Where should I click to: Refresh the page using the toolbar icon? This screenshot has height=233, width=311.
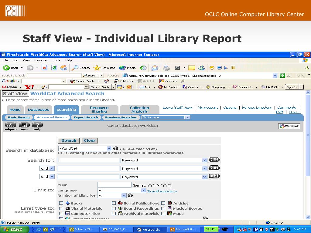point(54,68)
